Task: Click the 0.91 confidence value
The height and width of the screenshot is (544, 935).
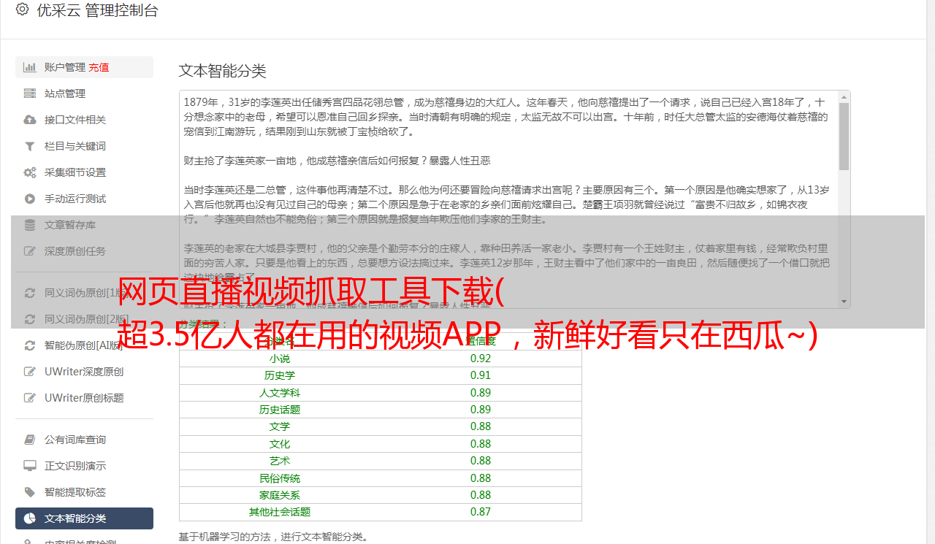Action: [481, 375]
